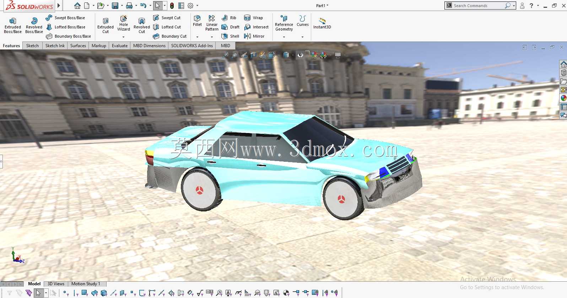Click the Rebuild traffic light icon

click(x=172, y=6)
